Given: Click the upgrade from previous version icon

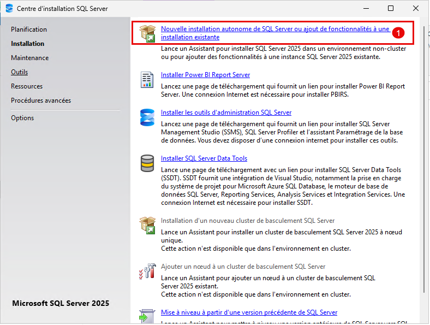Looking at the screenshot, I should click(x=147, y=316).
